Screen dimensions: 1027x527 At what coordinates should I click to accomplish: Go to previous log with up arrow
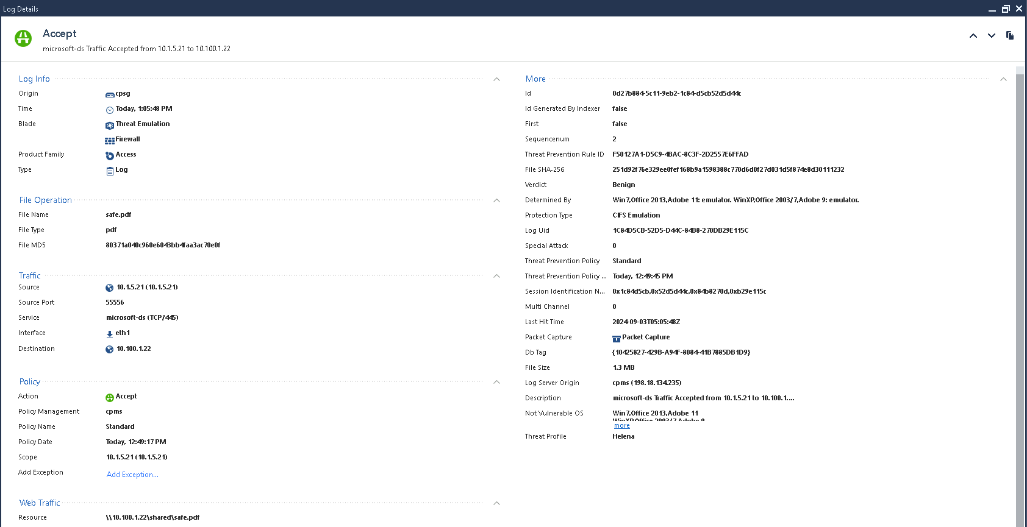click(973, 36)
